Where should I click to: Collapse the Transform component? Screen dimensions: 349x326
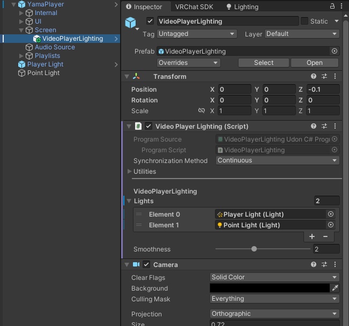click(x=127, y=76)
